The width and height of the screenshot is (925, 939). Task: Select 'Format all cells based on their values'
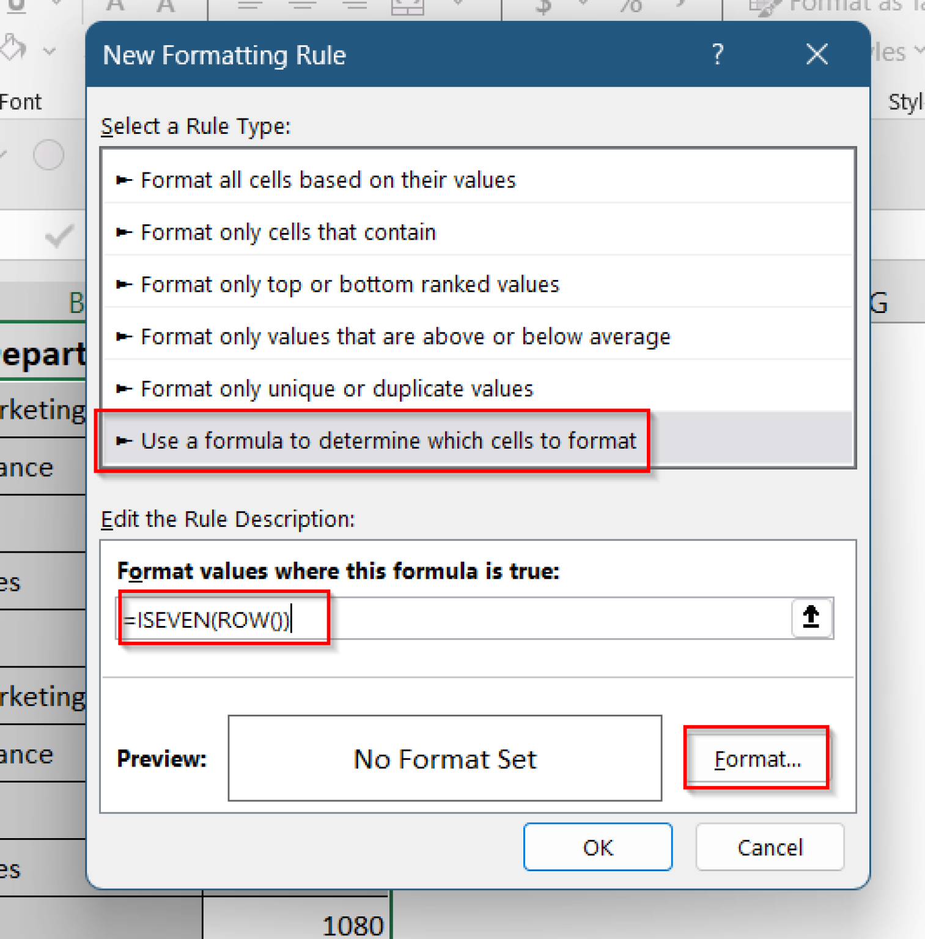point(328,180)
